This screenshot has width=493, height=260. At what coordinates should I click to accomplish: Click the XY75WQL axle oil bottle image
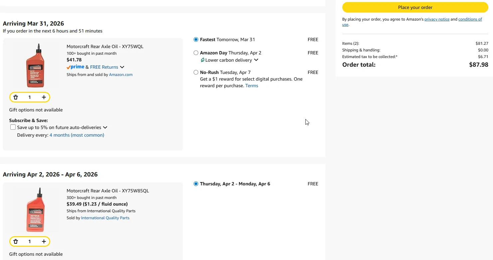(35, 65)
